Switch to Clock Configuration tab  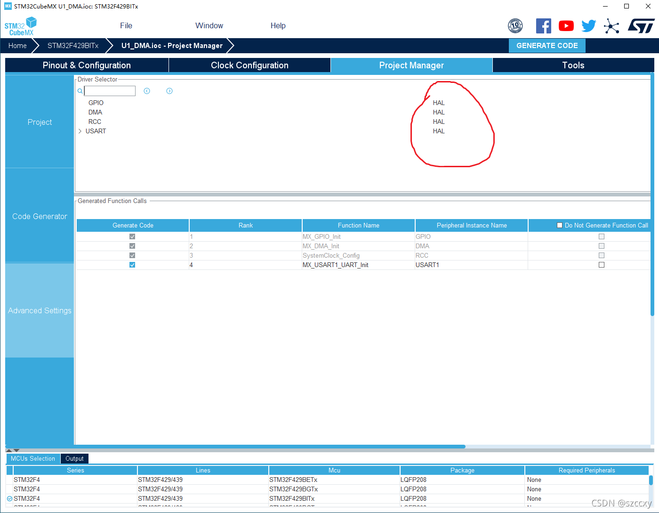click(249, 65)
